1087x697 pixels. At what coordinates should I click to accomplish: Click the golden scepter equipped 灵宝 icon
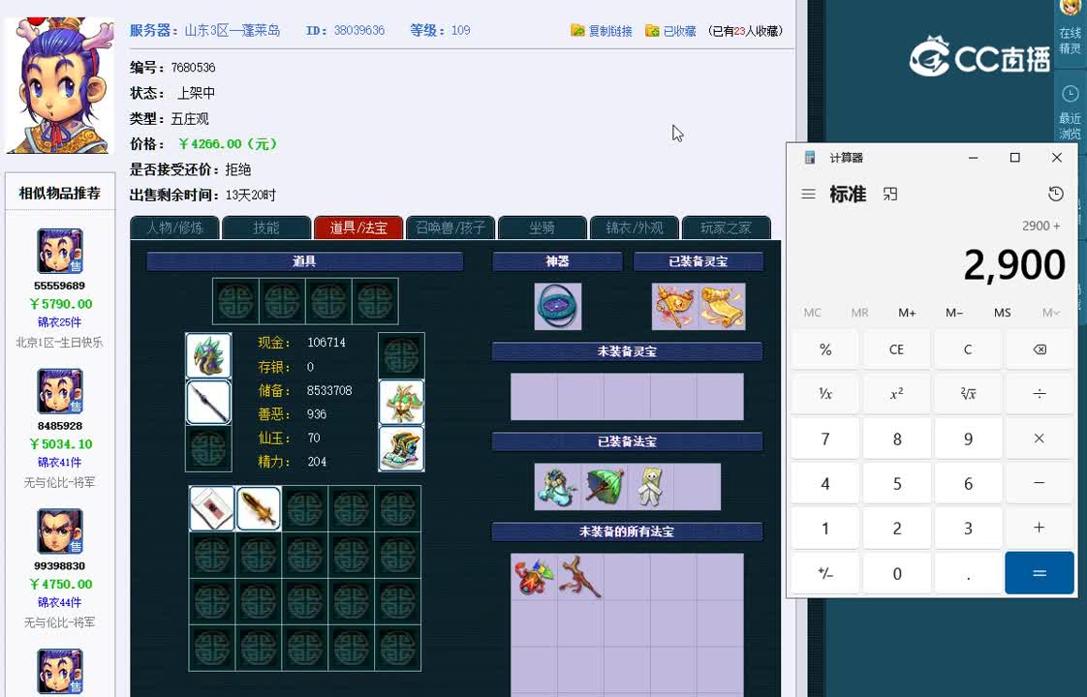[x=675, y=306]
